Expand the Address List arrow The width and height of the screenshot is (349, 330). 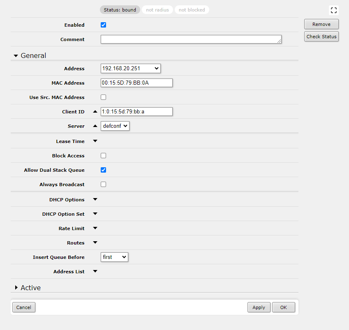pyautogui.click(x=95, y=271)
